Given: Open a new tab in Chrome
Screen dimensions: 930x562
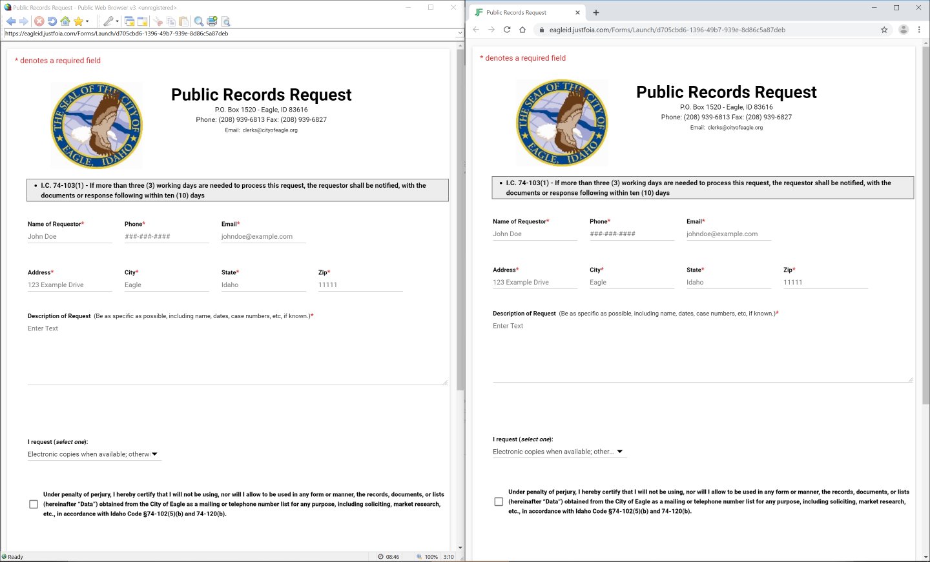Looking at the screenshot, I should tap(596, 12).
